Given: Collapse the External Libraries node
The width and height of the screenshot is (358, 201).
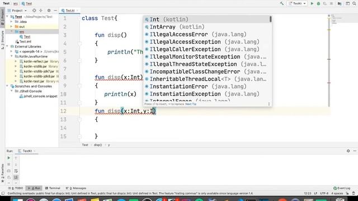Looking at the screenshot, I should point(7,46).
